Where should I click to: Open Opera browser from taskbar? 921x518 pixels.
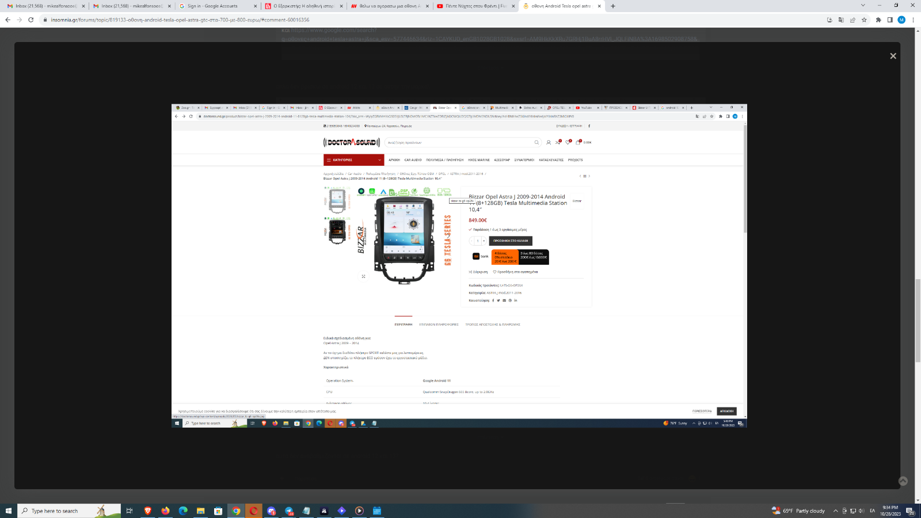253,511
